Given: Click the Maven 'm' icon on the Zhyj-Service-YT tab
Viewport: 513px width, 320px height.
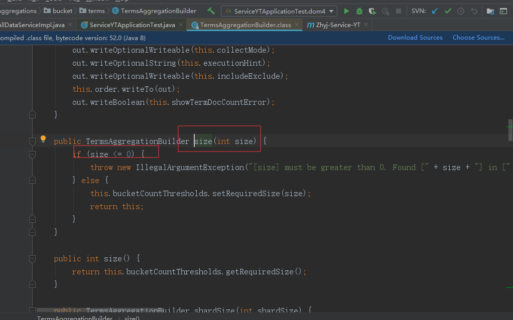Looking at the screenshot, I should (311, 25).
